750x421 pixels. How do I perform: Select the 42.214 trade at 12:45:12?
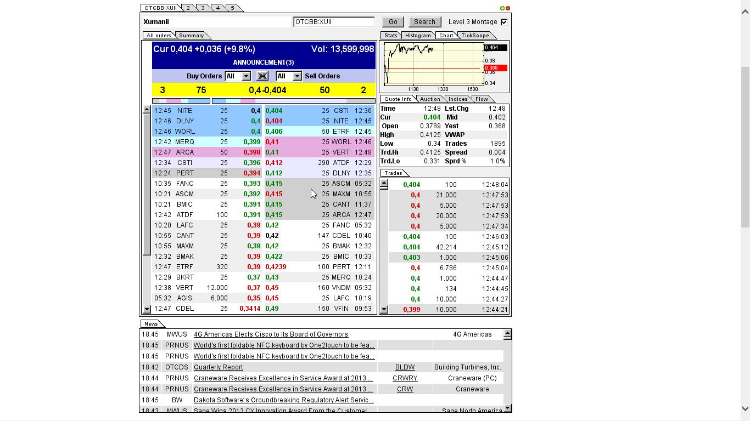click(x=449, y=247)
